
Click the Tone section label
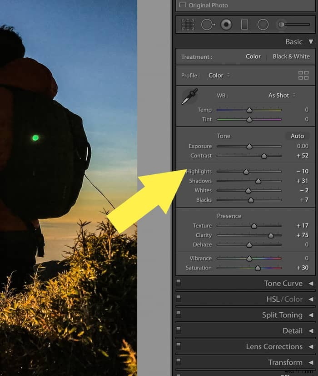pyautogui.click(x=224, y=136)
